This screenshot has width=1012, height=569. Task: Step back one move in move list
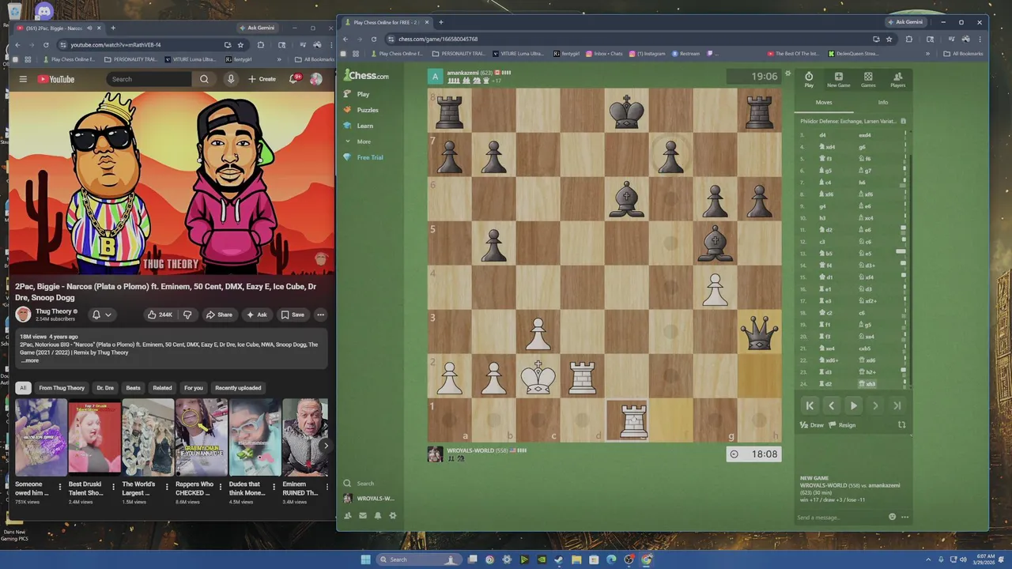(831, 405)
